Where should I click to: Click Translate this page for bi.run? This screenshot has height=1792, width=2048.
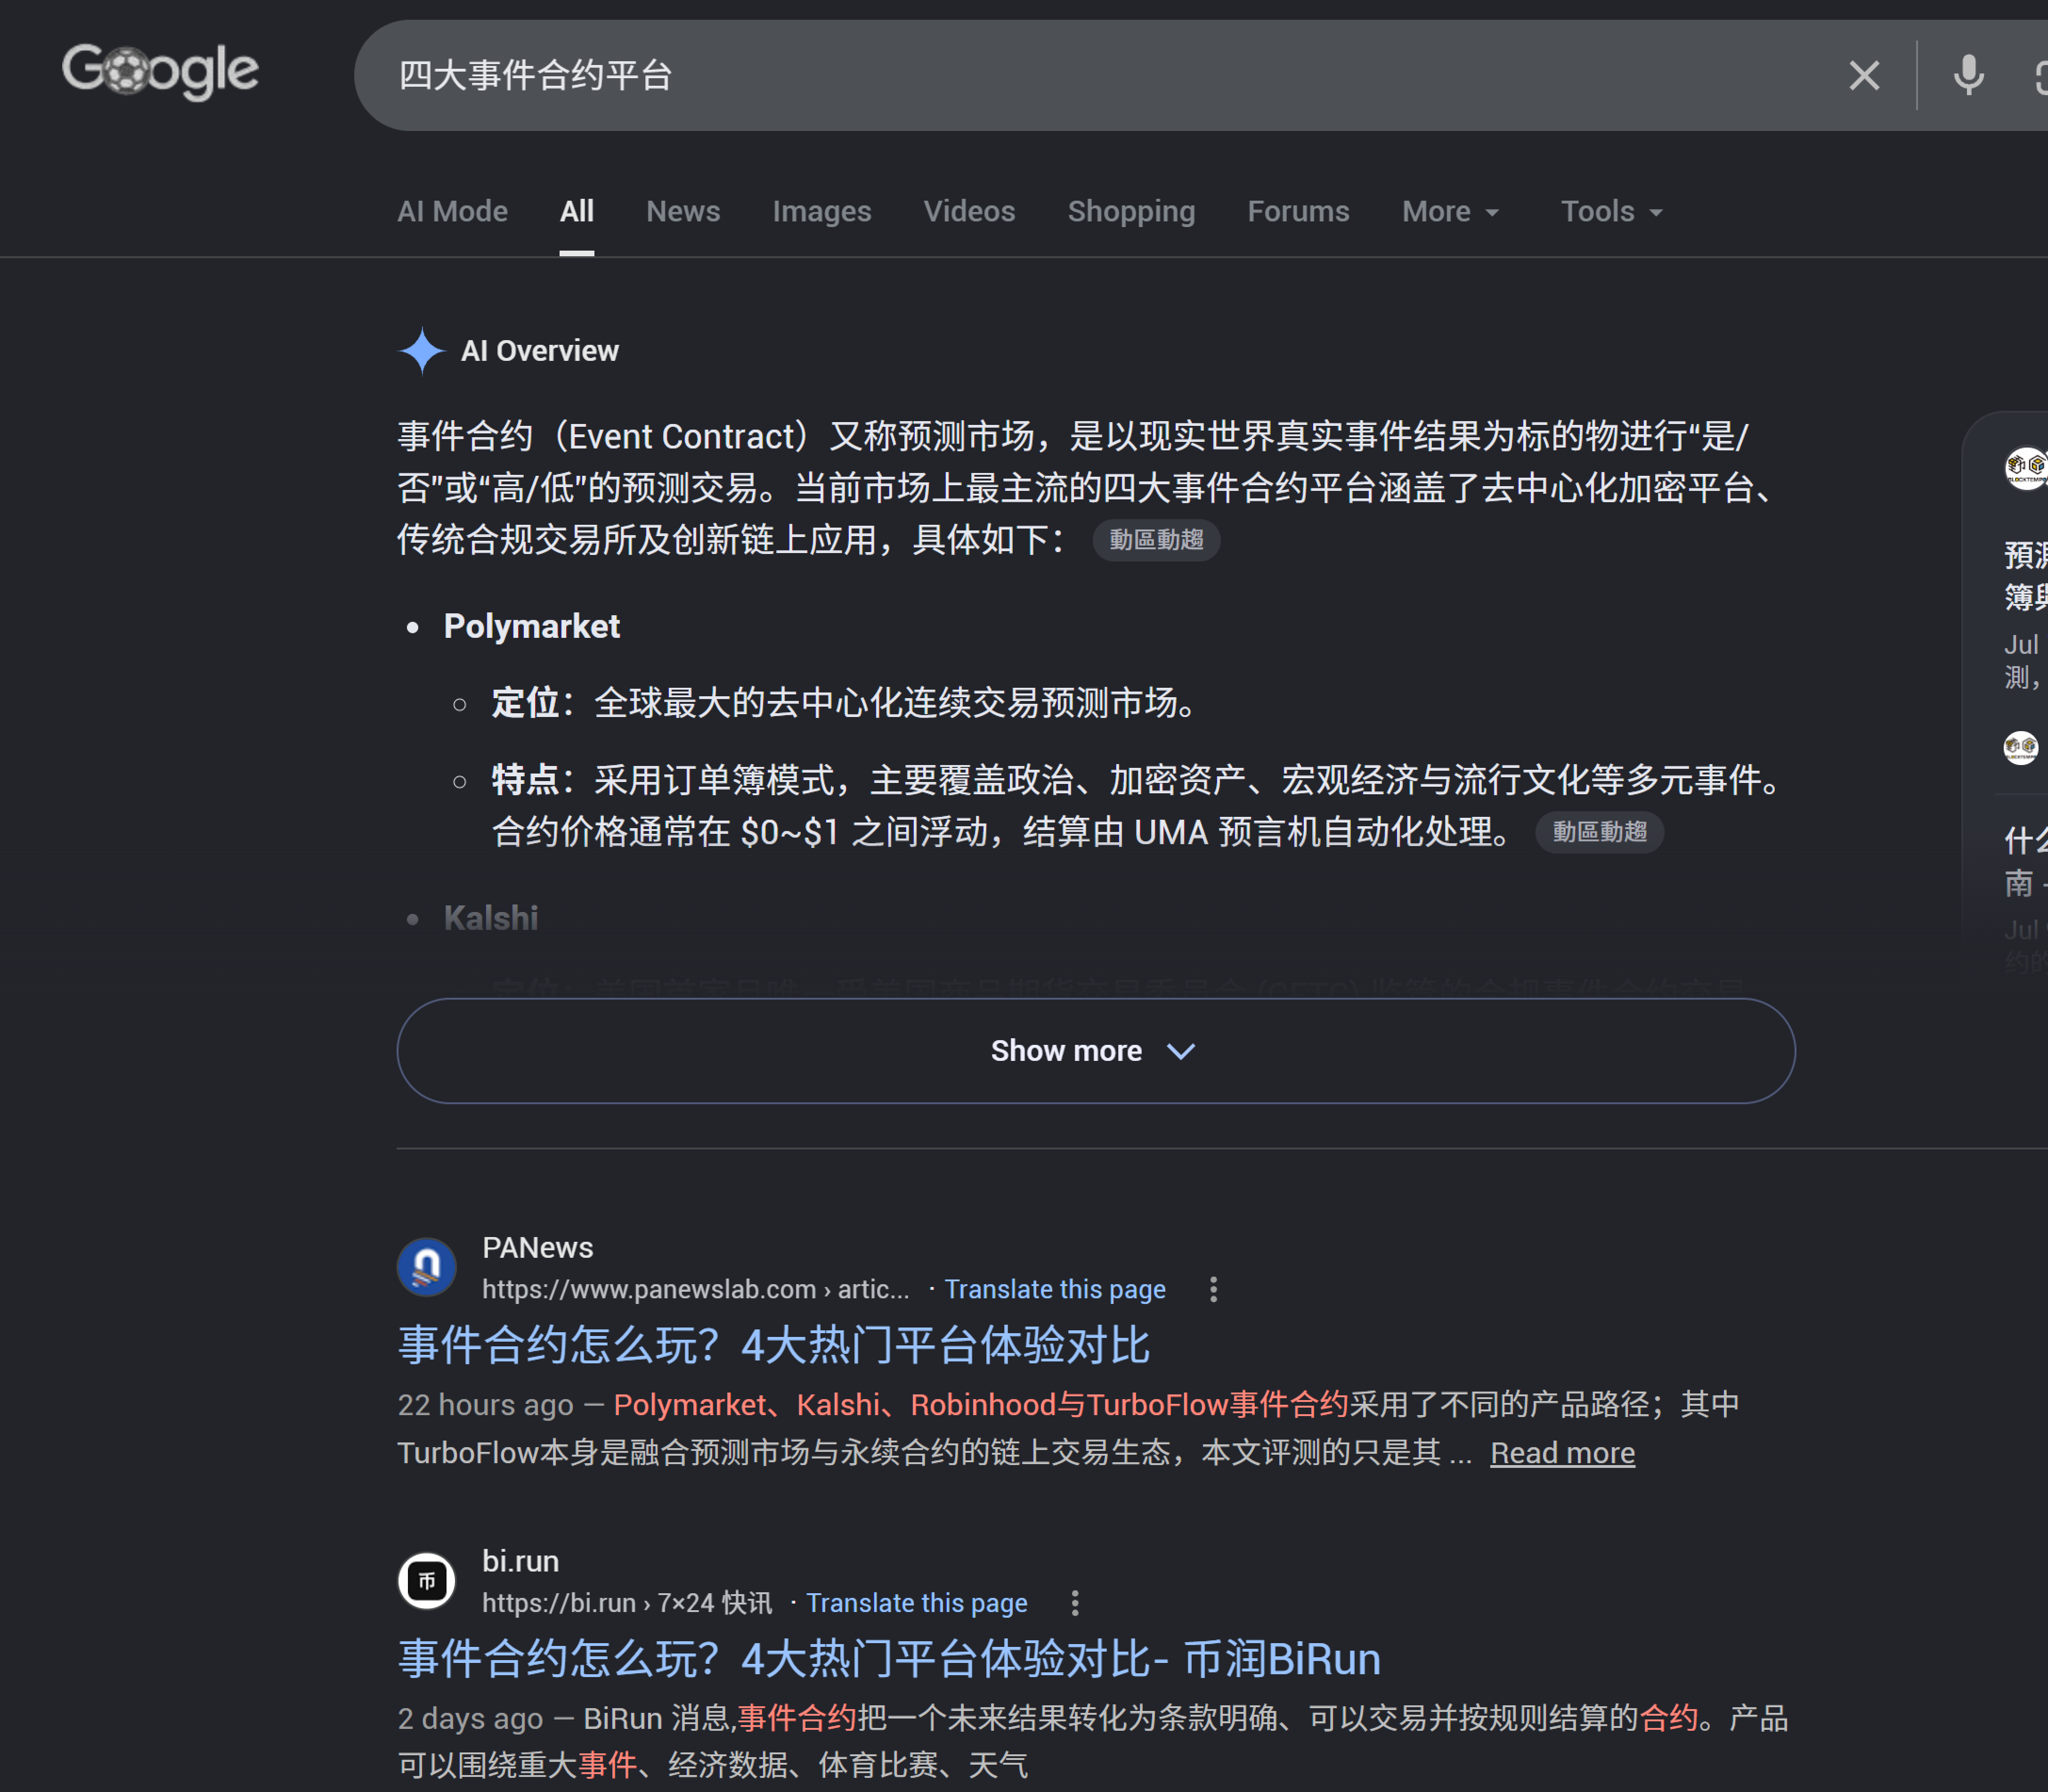pyautogui.click(x=916, y=1603)
